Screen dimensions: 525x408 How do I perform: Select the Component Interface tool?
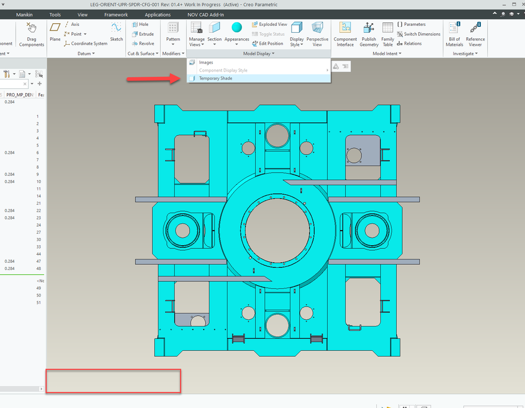coord(345,34)
